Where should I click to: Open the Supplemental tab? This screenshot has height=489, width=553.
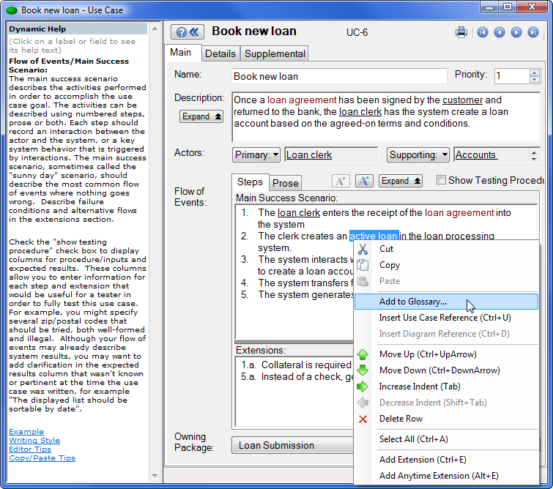[275, 53]
